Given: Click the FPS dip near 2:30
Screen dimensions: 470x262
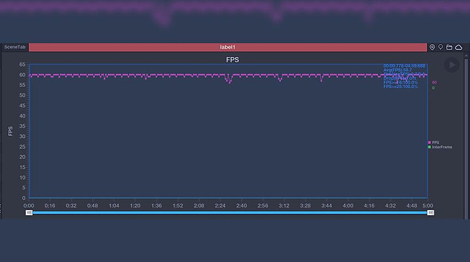Looking at the screenshot, I should point(229,81).
